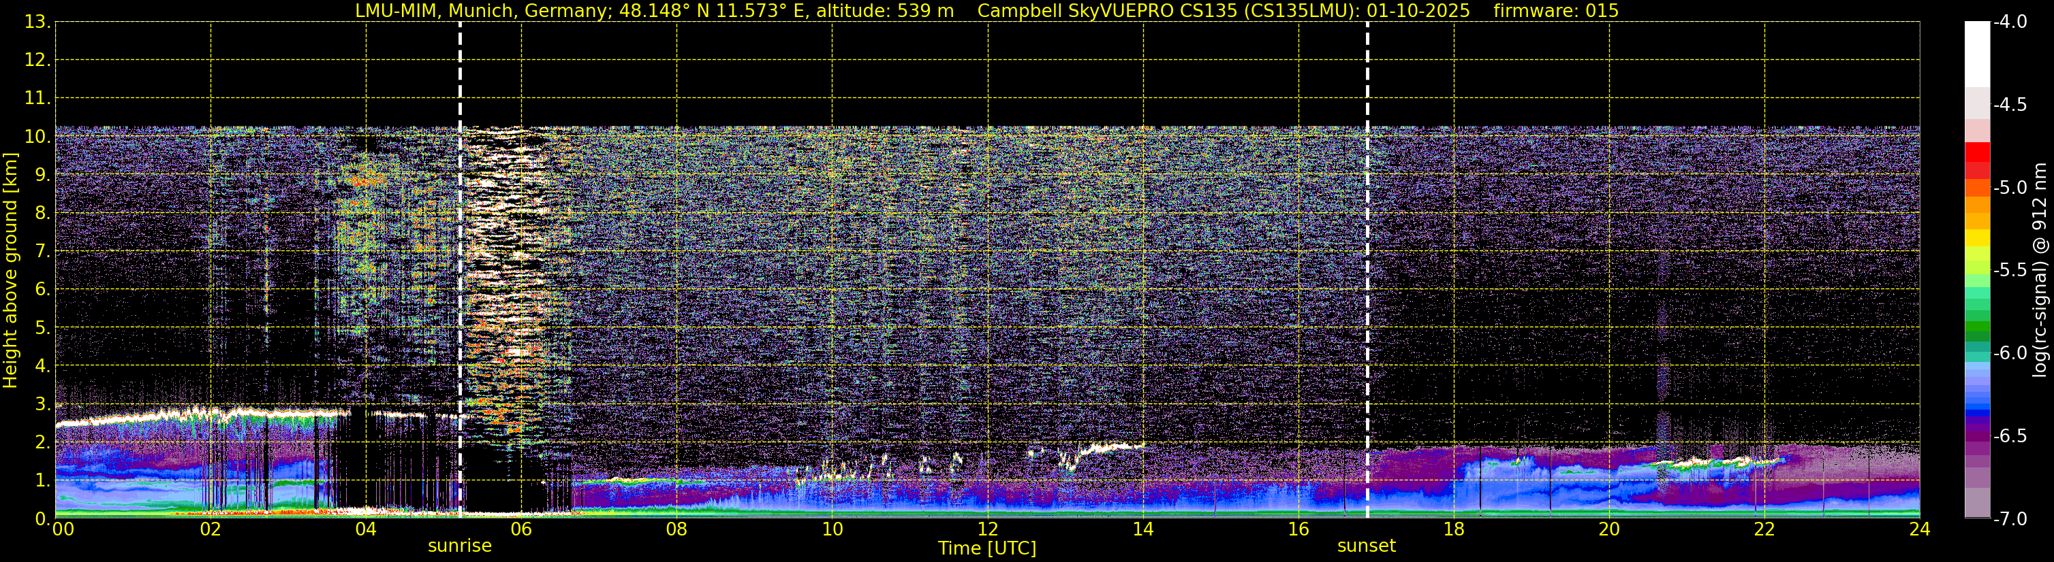The width and height of the screenshot is (2054, 562).
Task: Click the '5.' height axis tick label
Action: pyautogui.click(x=42, y=328)
